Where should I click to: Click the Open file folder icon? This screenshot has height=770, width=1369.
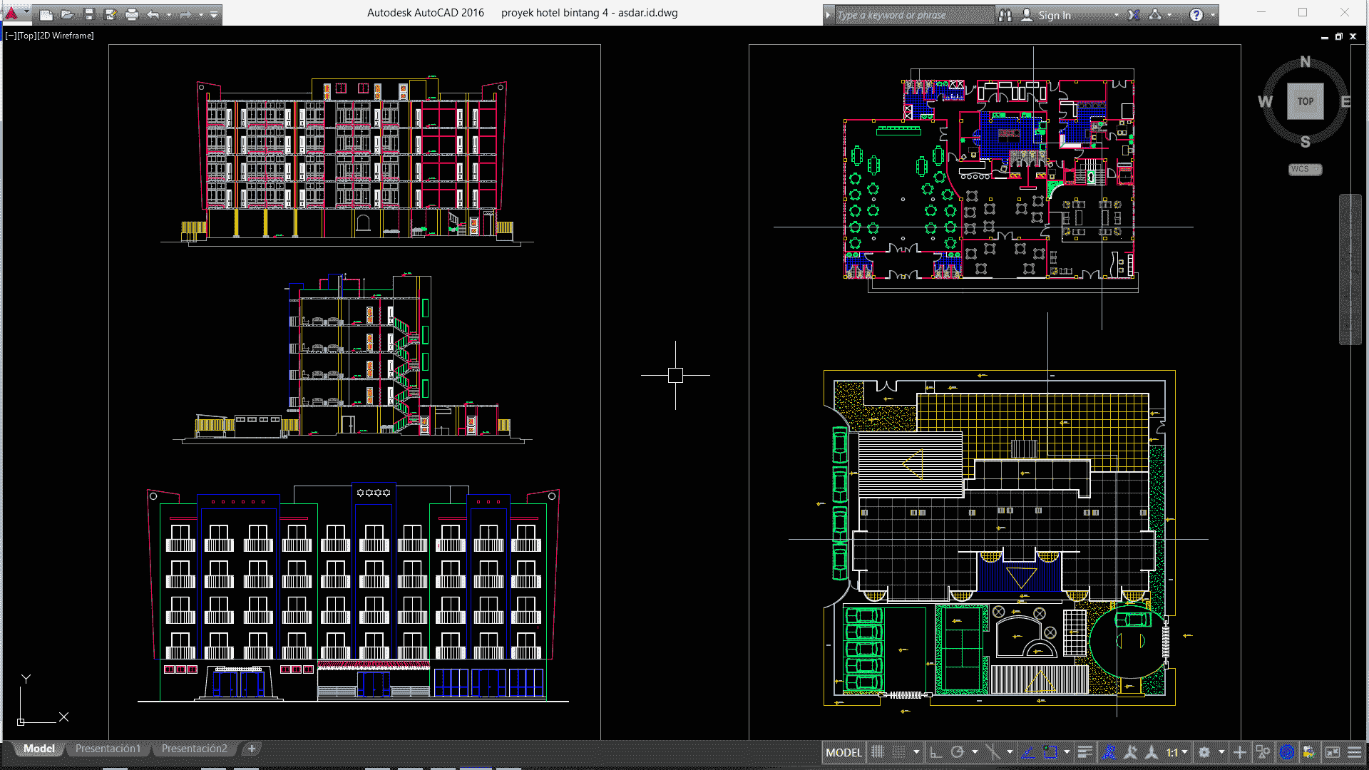(68, 14)
